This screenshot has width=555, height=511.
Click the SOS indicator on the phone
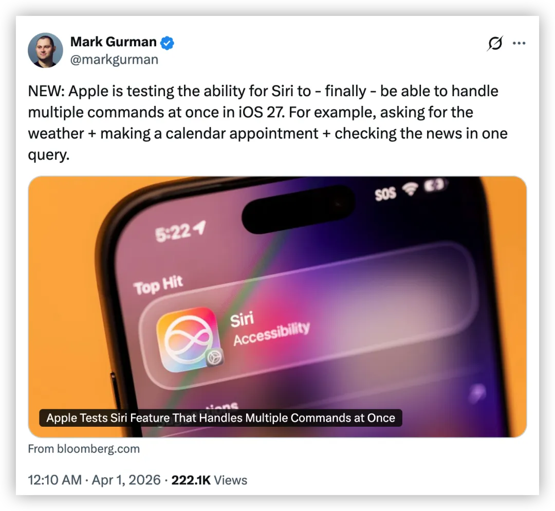pos(385,194)
